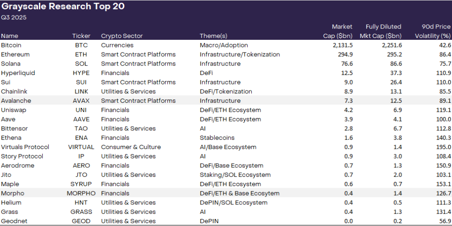Select Sui's volatility value '110.0'

click(444, 82)
